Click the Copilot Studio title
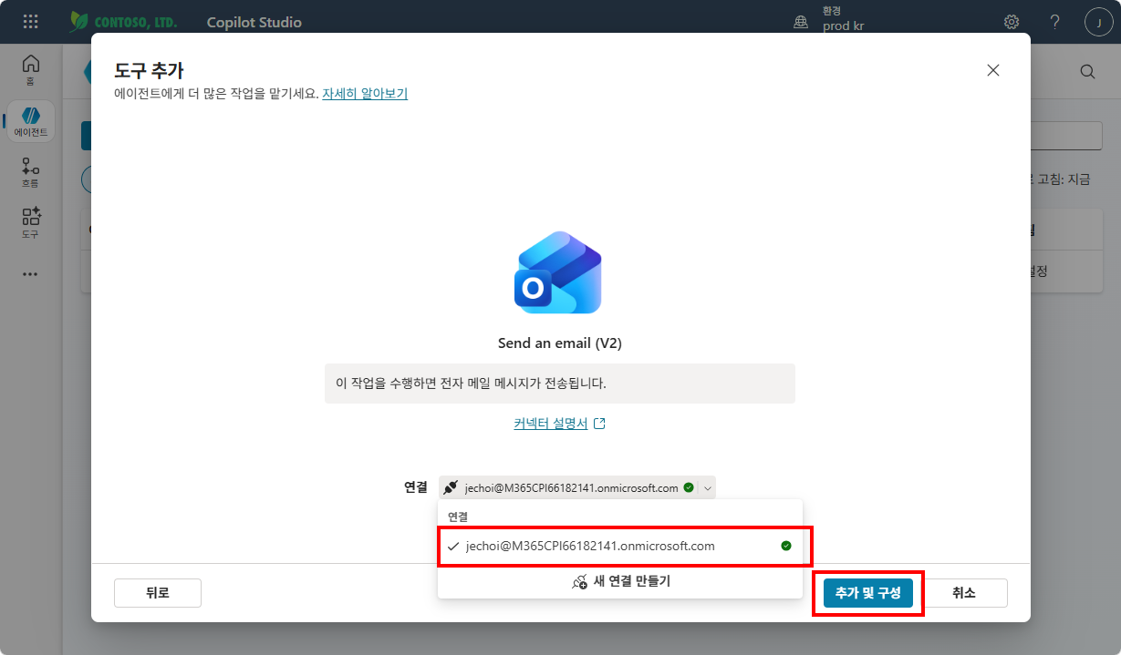The width and height of the screenshot is (1121, 655). (x=254, y=22)
